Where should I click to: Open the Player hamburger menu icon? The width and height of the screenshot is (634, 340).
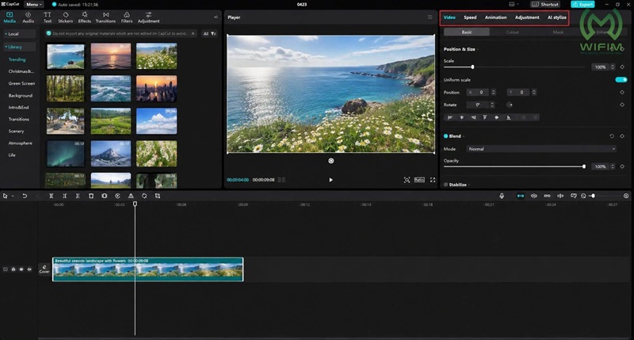pyautogui.click(x=430, y=17)
